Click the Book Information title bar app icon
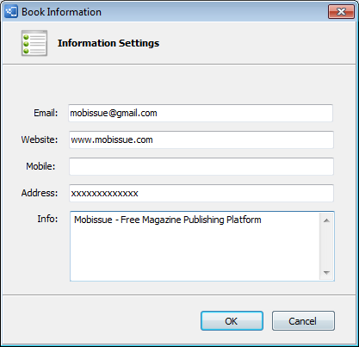Image resolution: width=359 pixels, height=347 pixels. pyautogui.click(x=11, y=12)
